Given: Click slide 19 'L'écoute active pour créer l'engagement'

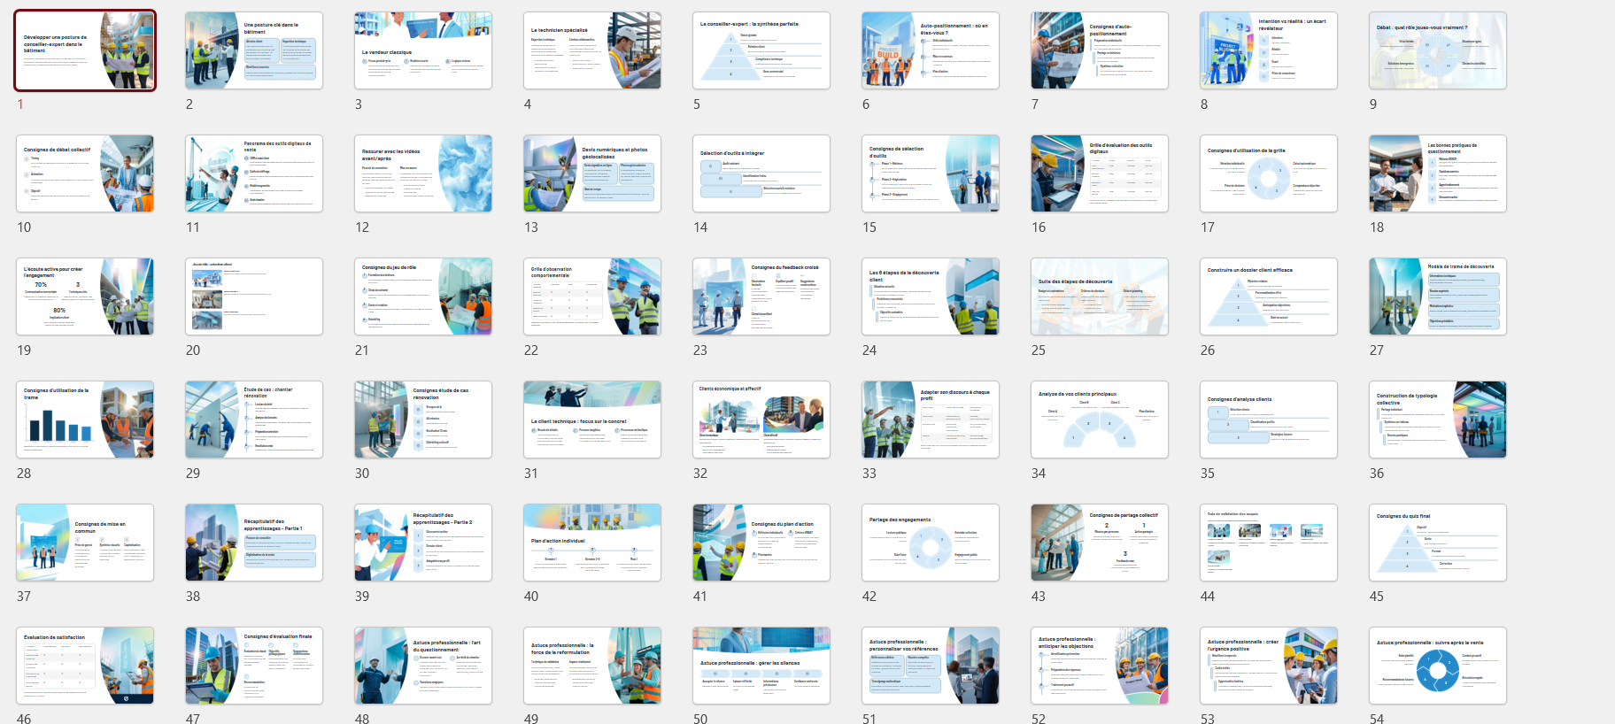Looking at the screenshot, I should [x=85, y=297].
